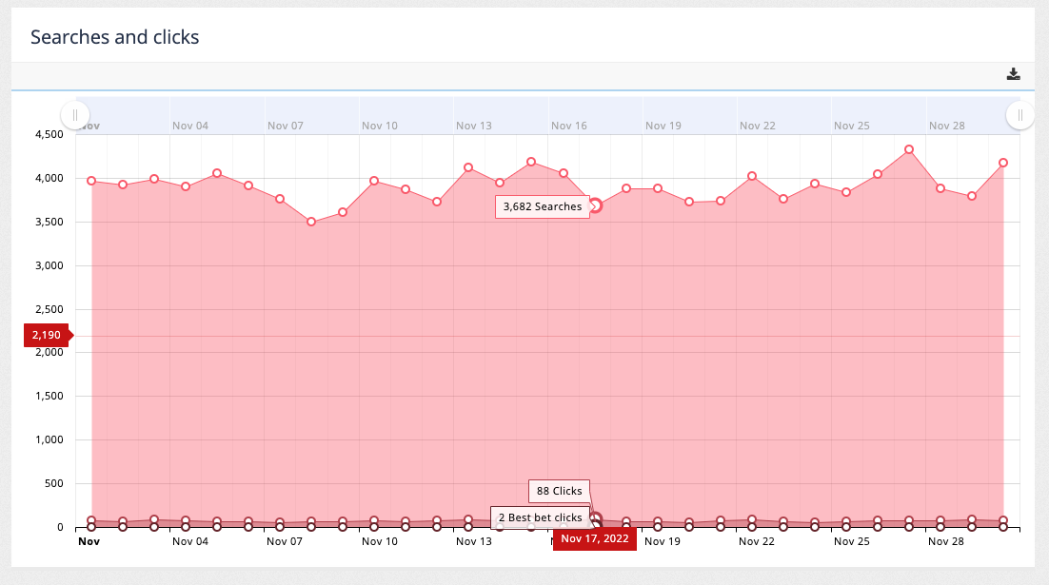Click the '2 Best bet clicks' tooltip label

pyautogui.click(x=541, y=517)
